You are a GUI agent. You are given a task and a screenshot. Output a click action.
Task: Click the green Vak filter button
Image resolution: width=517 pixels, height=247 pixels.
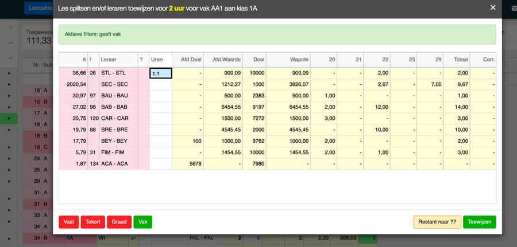point(142,222)
